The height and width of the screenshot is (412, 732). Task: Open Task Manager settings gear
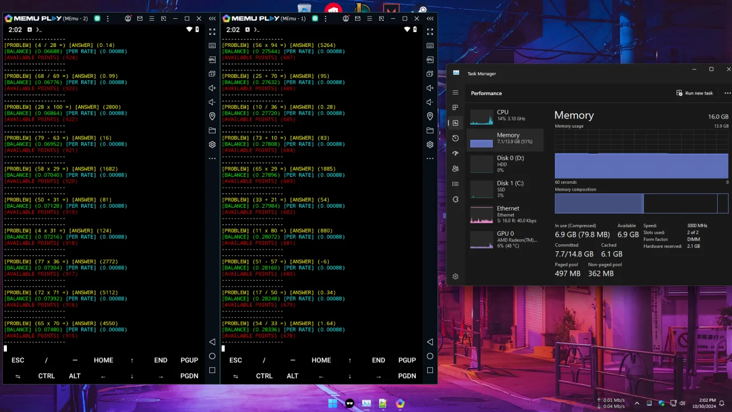pos(455,276)
